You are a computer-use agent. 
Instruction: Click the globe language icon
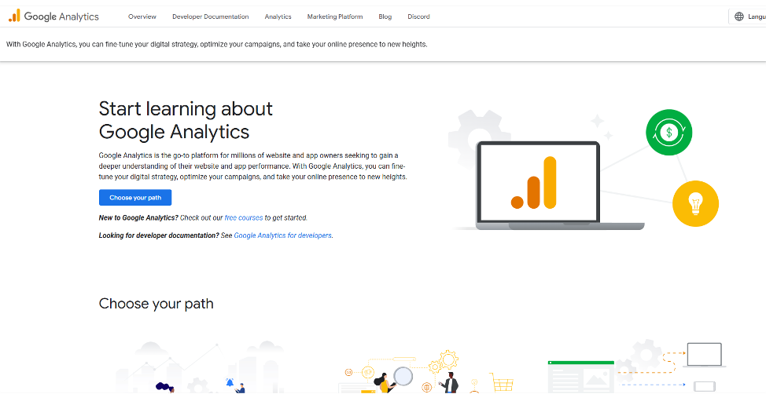739,16
